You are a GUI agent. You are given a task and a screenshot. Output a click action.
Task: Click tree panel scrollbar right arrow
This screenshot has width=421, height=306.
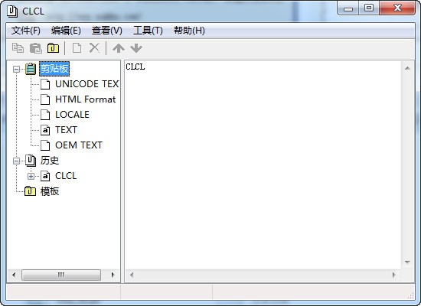tap(113, 275)
